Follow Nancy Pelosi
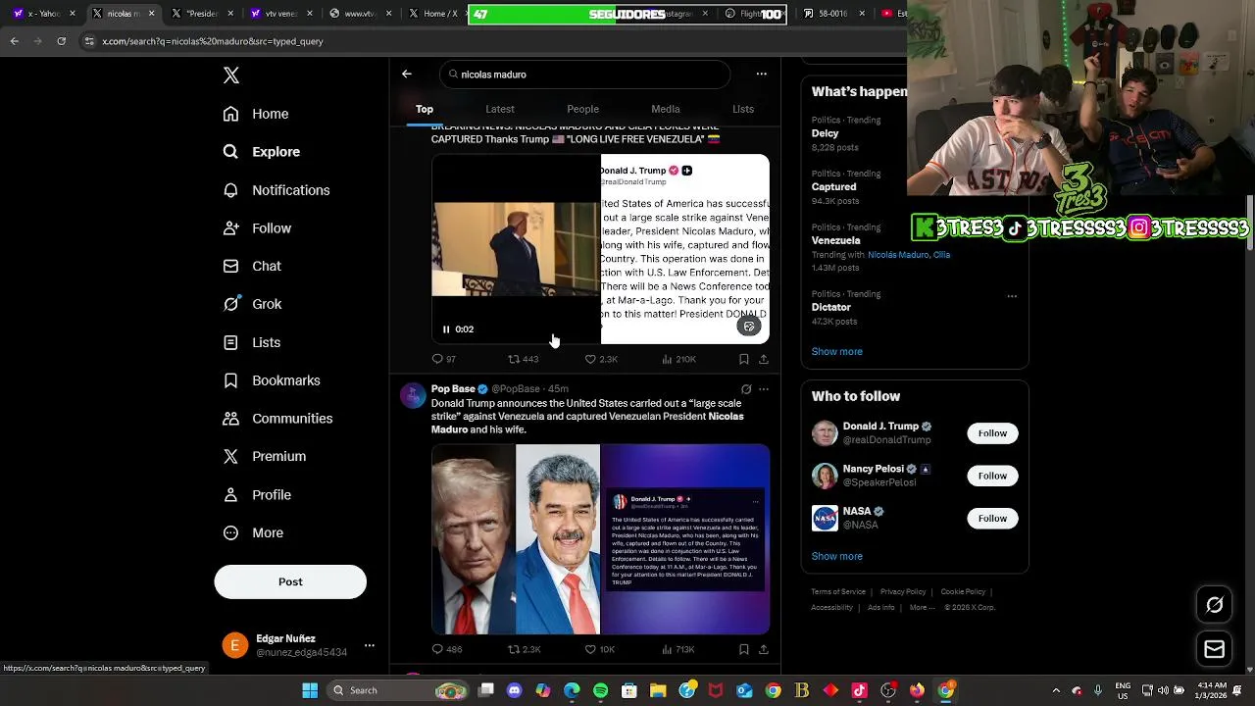This screenshot has width=1255, height=706. (992, 476)
